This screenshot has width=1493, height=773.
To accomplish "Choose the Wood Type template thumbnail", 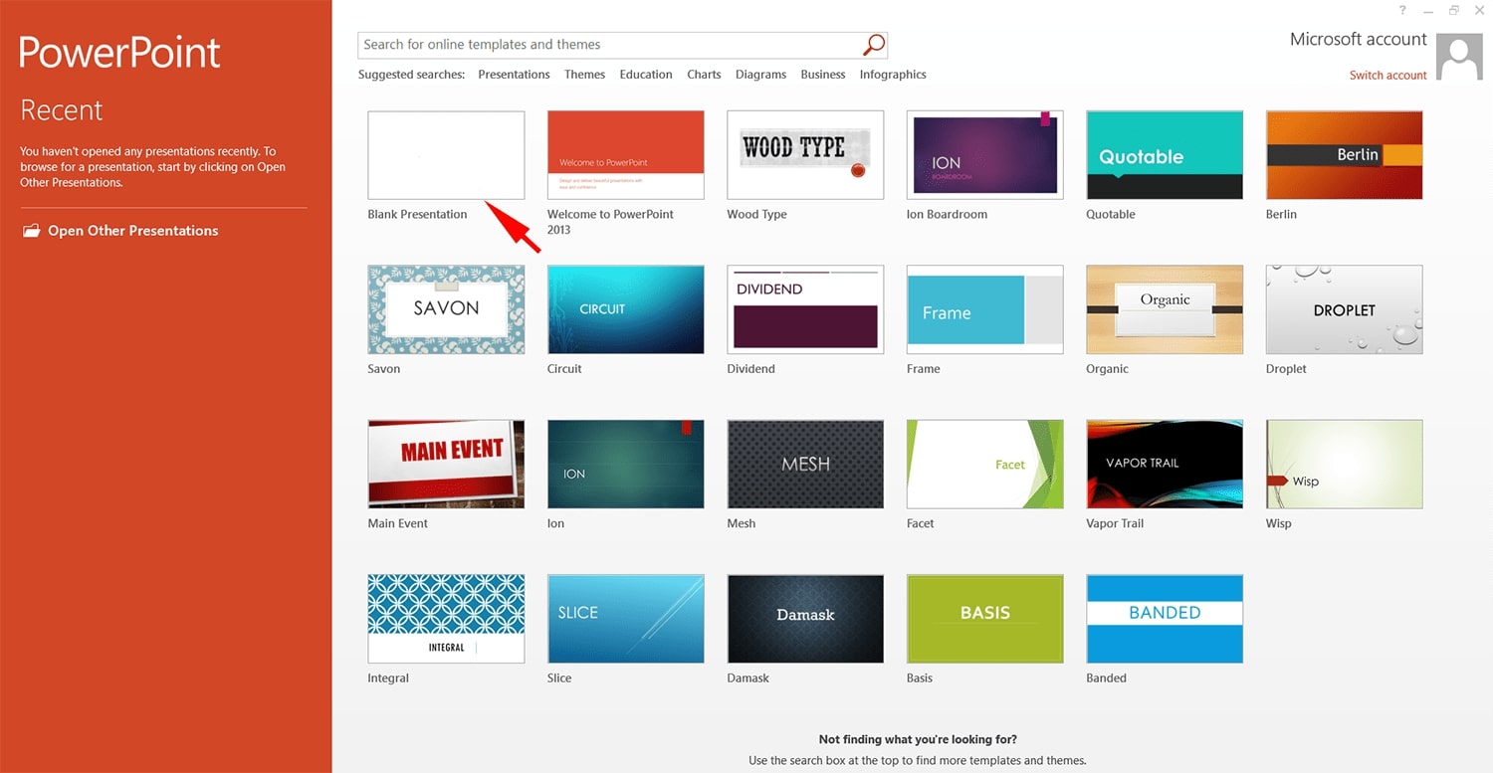I will [x=805, y=155].
